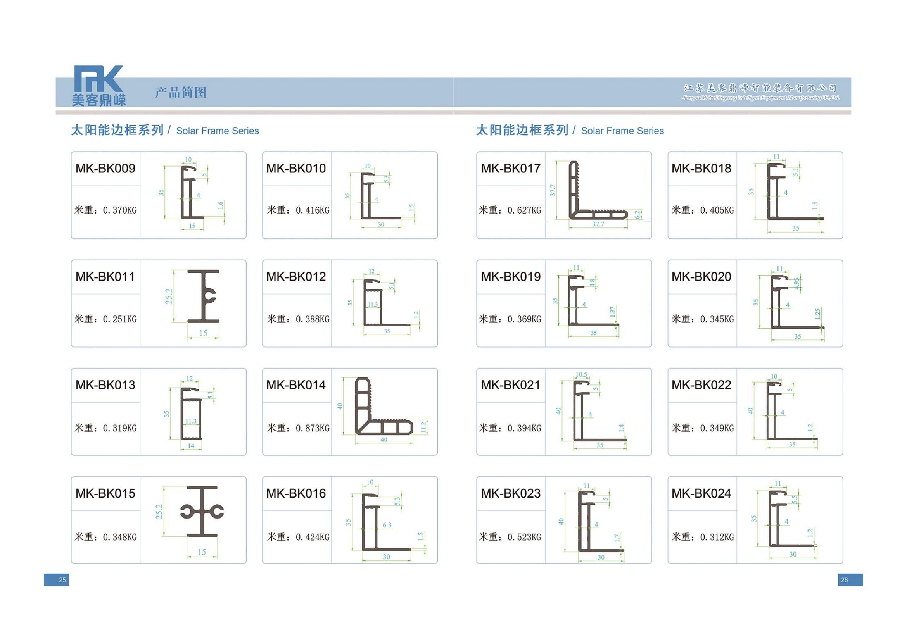The height and width of the screenshot is (641, 907).
Task: Click the MK-BK010 model label
Action: (x=296, y=169)
